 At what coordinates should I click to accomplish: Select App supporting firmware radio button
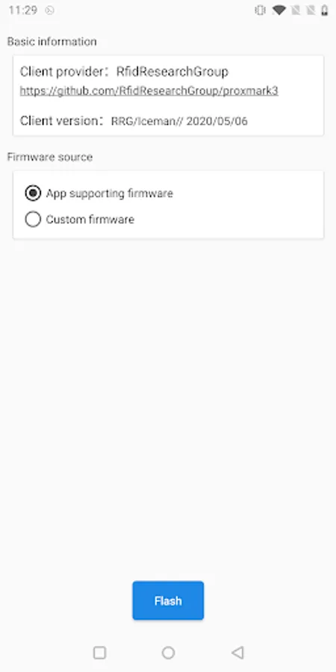33,193
